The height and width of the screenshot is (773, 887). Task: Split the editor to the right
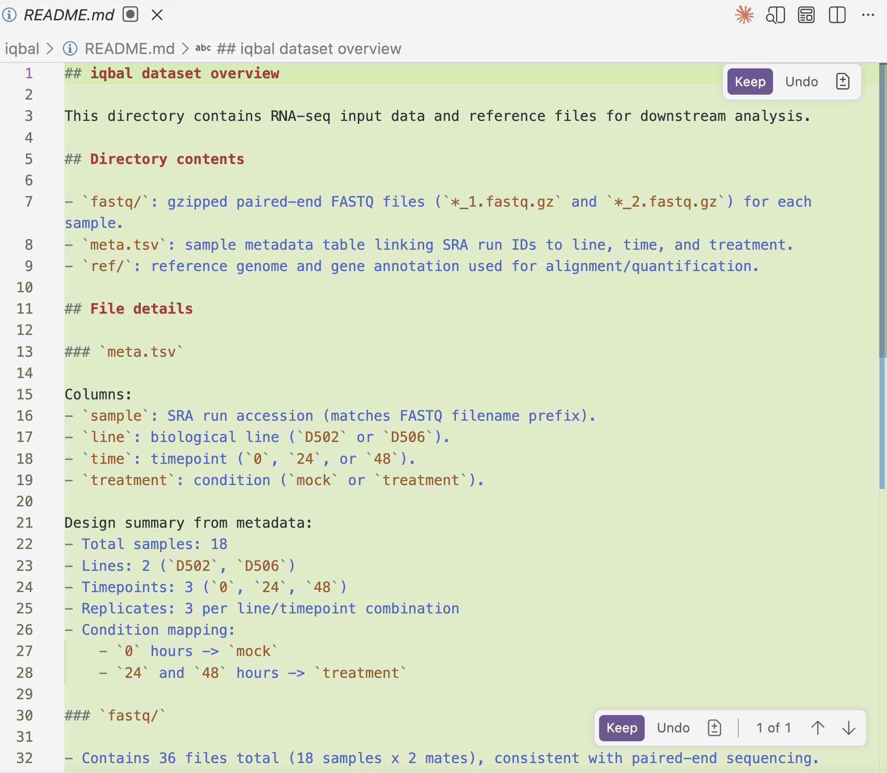(x=837, y=15)
